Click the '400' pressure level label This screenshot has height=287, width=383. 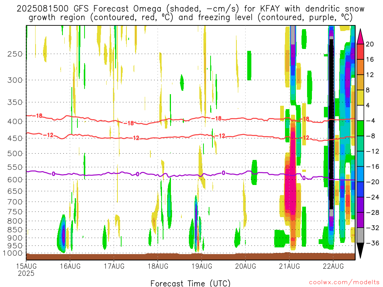click(15, 121)
